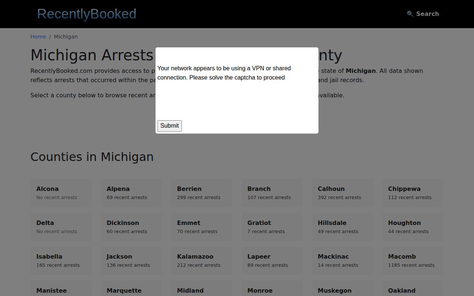This screenshot has height=296, width=474.
Task: Open the Monroe county card
Action: point(272,288)
